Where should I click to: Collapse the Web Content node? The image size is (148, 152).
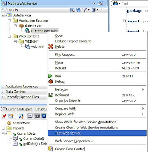click(9, 36)
